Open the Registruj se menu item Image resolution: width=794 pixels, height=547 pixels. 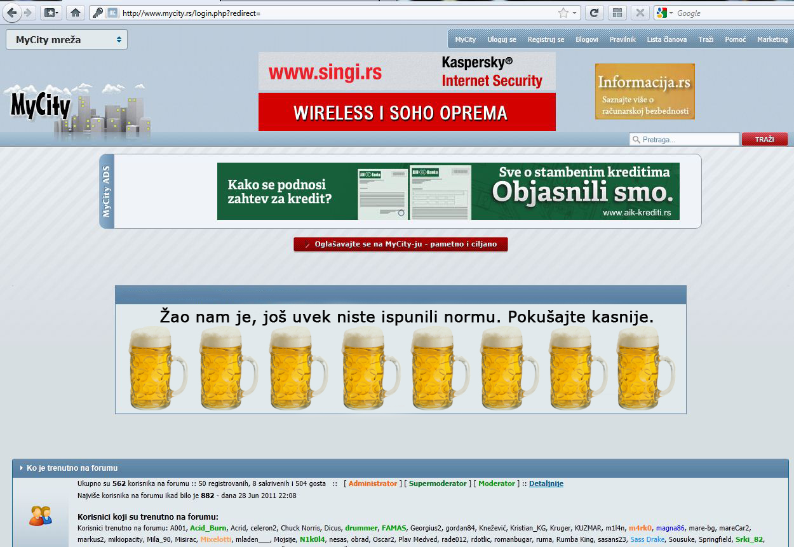coord(546,39)
